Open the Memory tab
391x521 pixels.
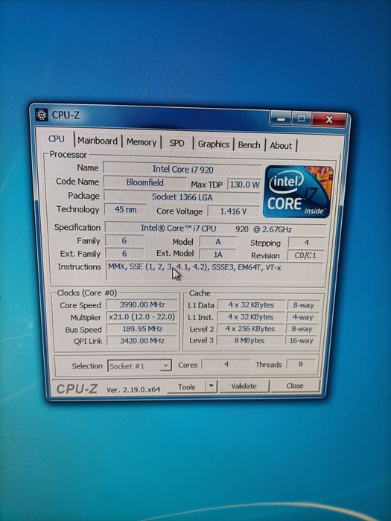pyautogui.click(x=142, y=142)
